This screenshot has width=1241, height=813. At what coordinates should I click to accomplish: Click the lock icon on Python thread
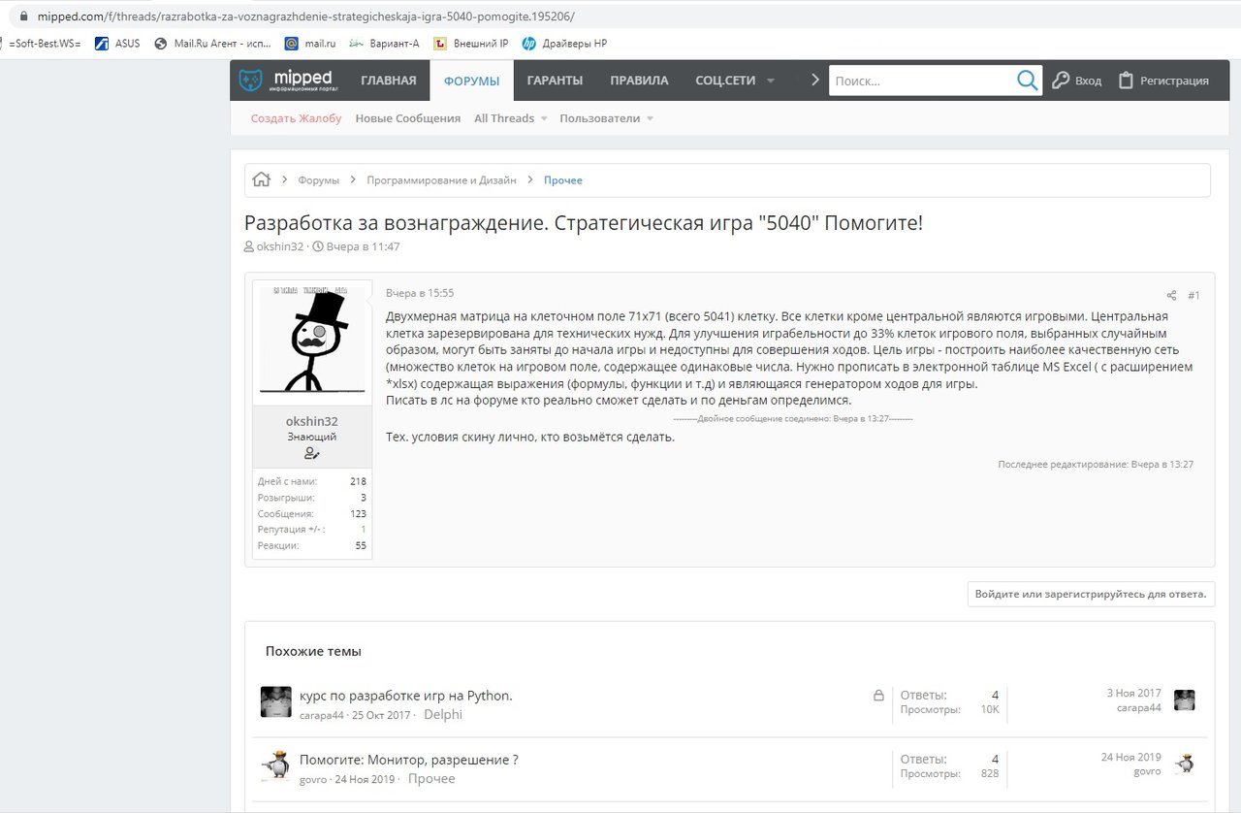[x=878, y=696]
